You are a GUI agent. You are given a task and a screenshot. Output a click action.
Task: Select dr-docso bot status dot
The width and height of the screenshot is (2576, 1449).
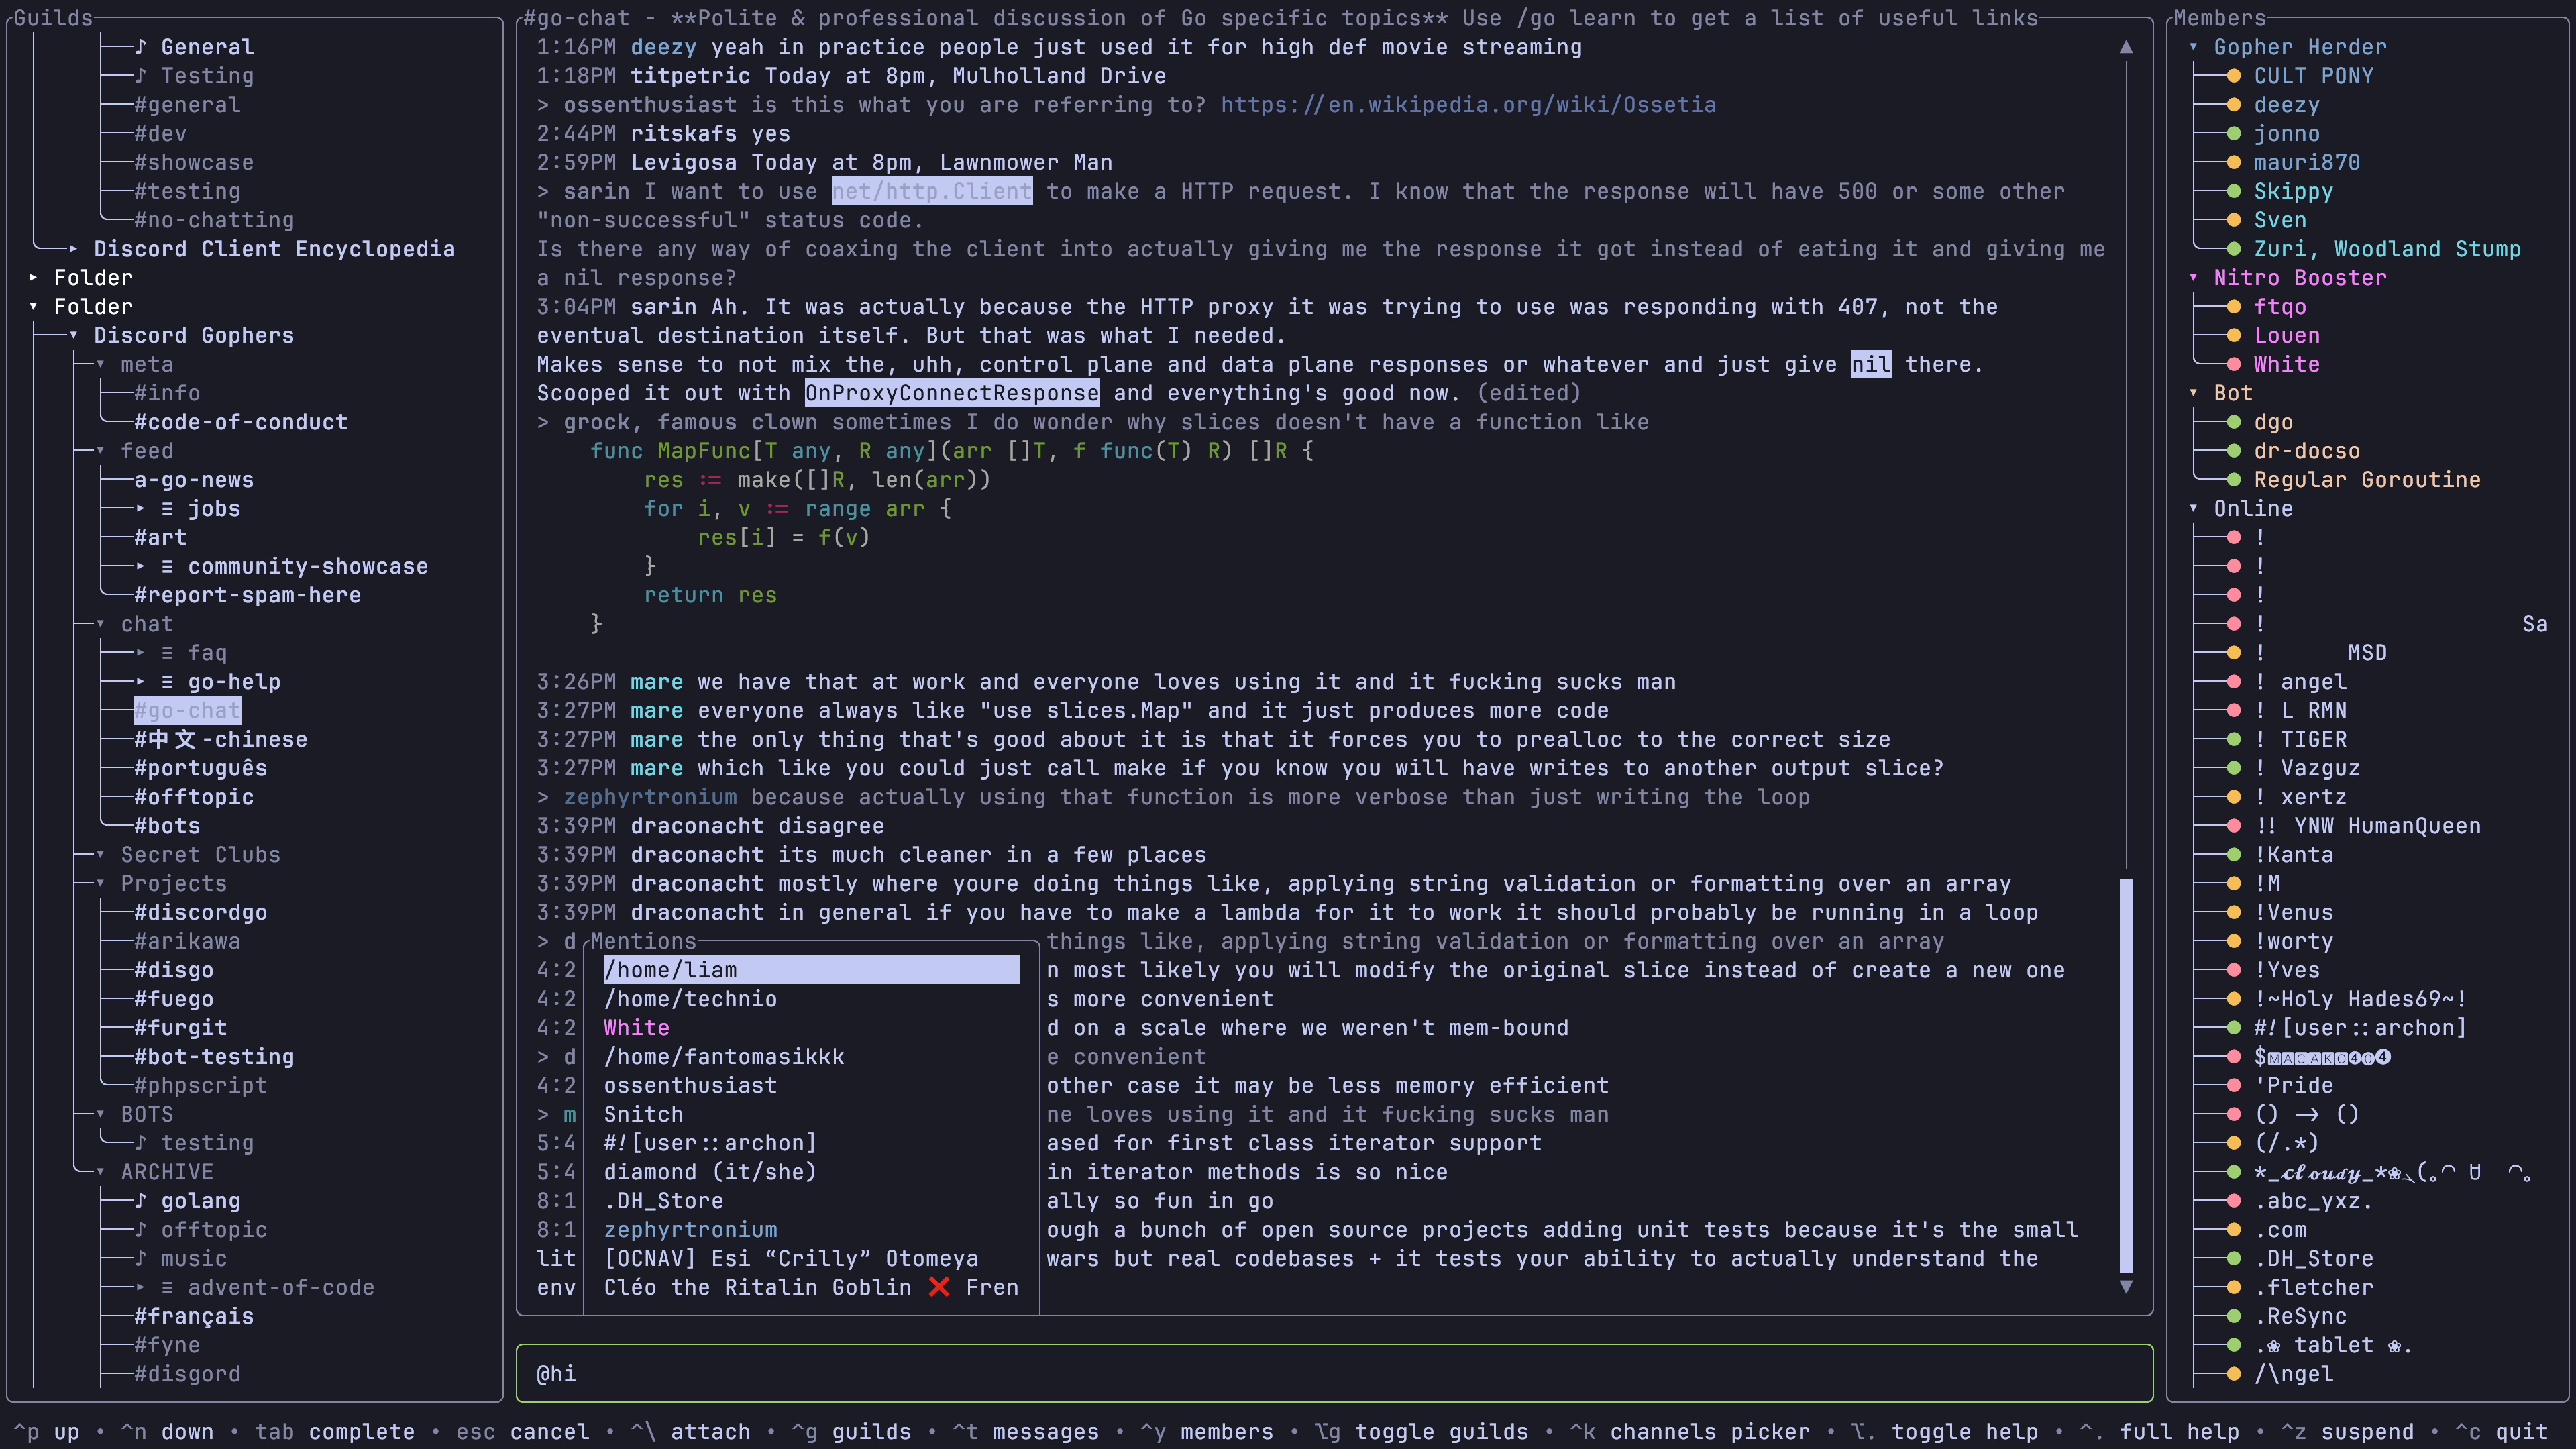click(2233, 451)
